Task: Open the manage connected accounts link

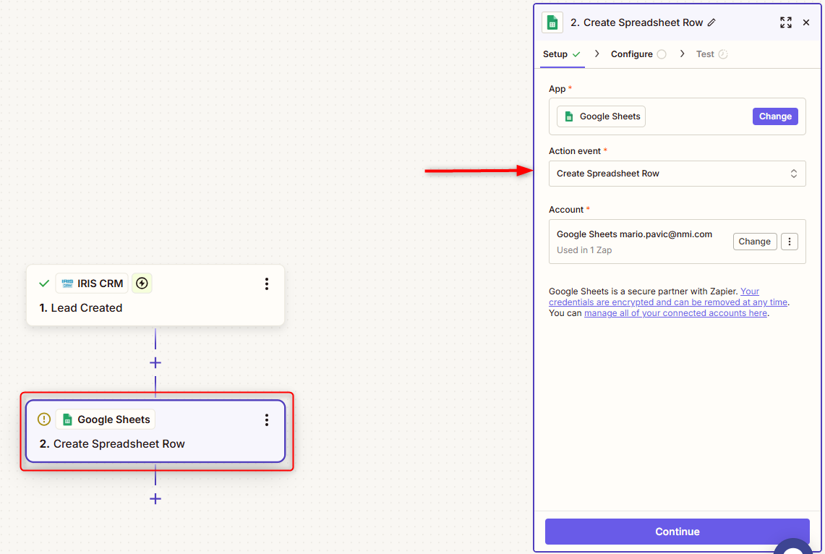Action: (x=675, y=313)
